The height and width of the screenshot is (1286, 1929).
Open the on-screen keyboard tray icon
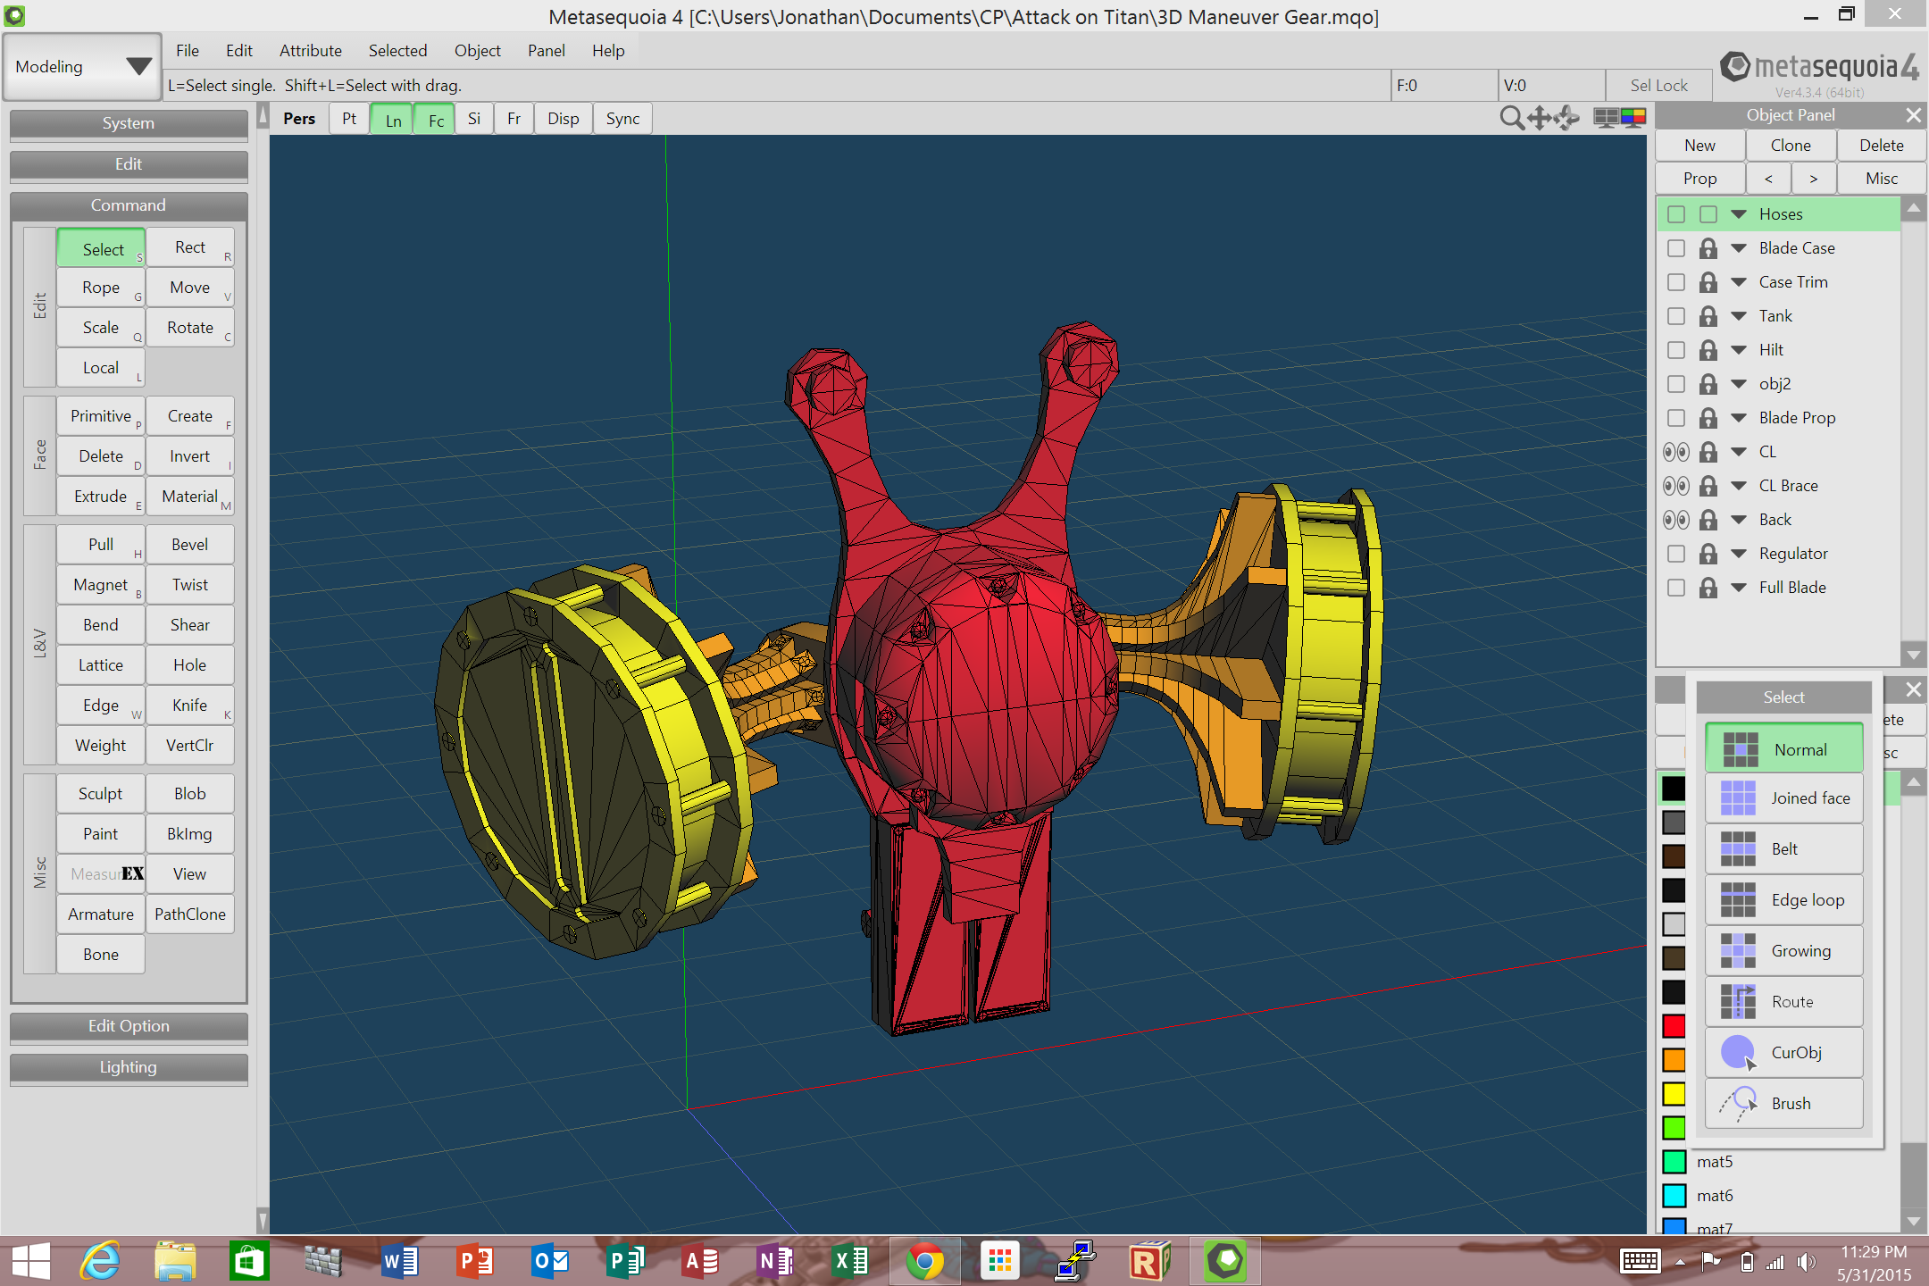pos(1640,1261)
